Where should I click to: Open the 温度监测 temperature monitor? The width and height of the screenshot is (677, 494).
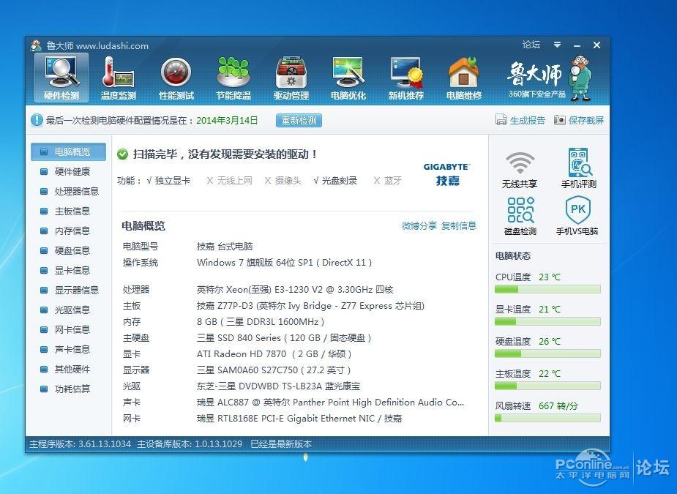point(119,78)
